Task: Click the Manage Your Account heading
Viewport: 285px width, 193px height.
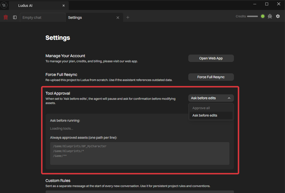Action: click(65, 56)
